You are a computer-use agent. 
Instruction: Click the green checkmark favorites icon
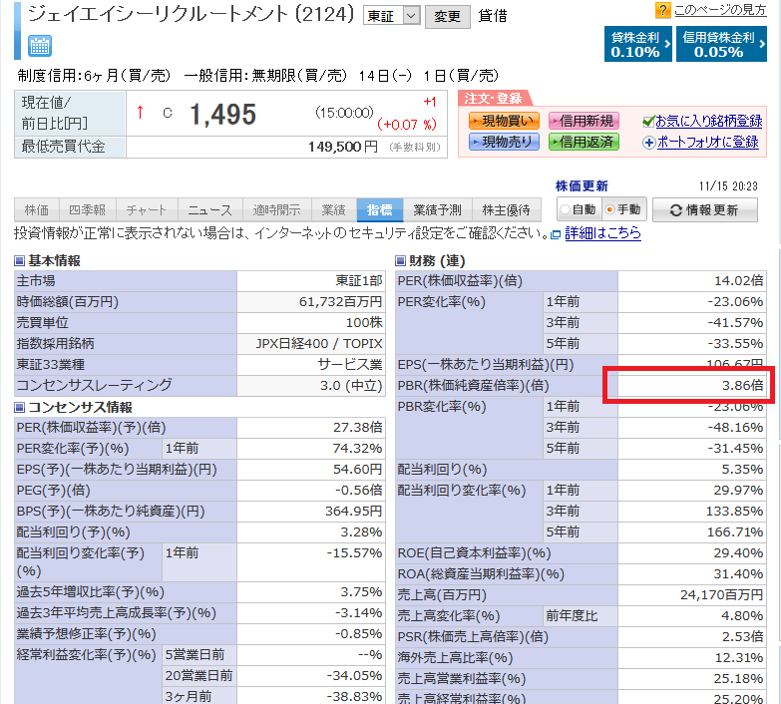click(x=648, y=121)
